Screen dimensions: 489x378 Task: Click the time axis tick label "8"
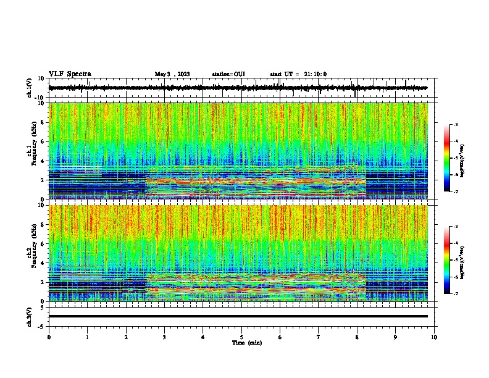[357, 337]
